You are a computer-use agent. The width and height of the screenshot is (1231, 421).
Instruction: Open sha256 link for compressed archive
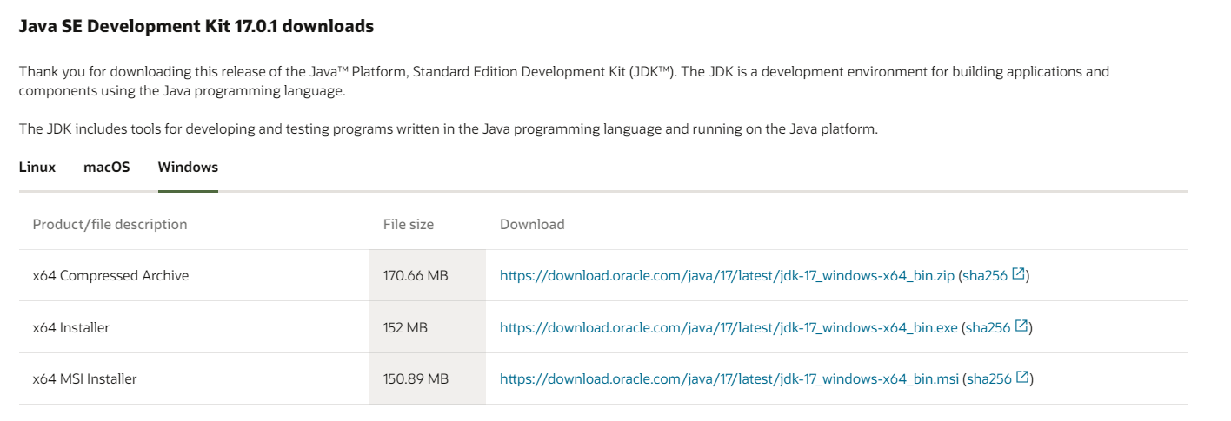coord(985,276)
